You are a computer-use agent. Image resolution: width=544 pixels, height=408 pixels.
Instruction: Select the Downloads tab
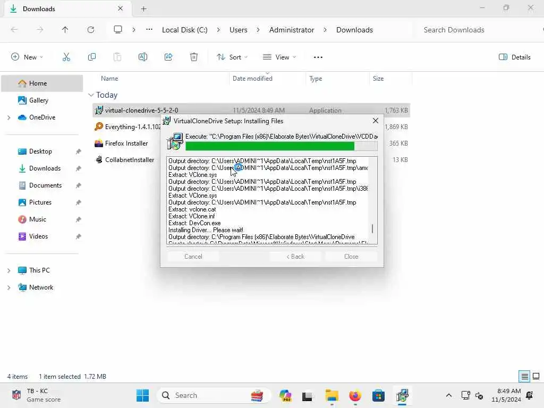coord(67,9)
